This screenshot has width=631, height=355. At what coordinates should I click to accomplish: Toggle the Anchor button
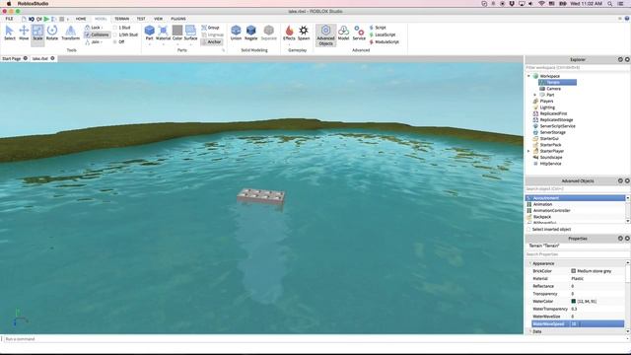[212, 41]
